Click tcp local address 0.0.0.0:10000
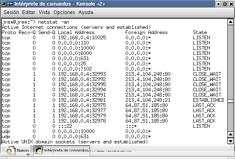This screenshot has width=235, height=159. (x=76, y=48)
